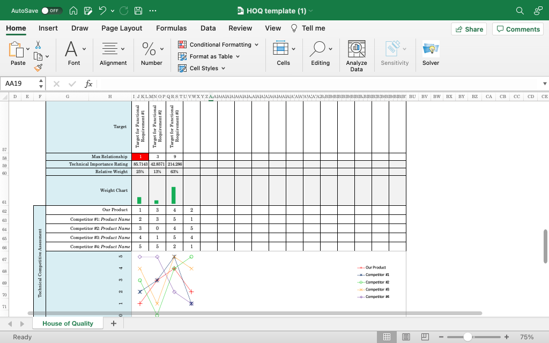
Task: Click the Undo arrow icon
Action: click(102, 11)
